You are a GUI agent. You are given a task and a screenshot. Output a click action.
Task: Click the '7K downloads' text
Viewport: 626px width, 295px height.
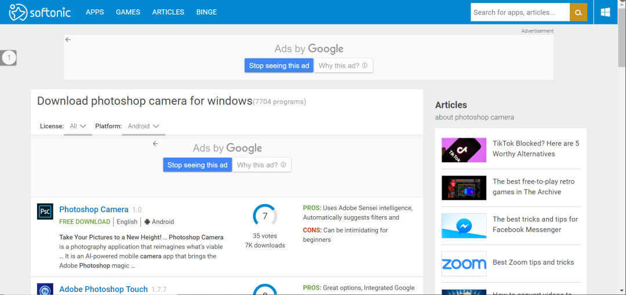265,245
